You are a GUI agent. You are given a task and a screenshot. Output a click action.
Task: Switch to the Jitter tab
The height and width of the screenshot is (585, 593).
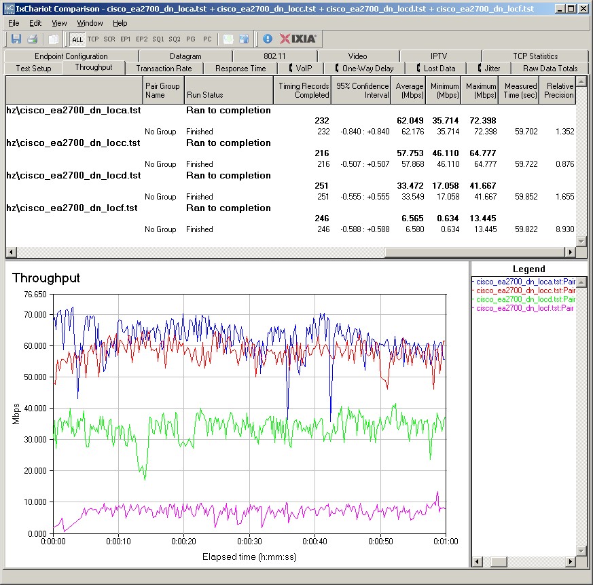pyautogui.click(x=489, y=69)
